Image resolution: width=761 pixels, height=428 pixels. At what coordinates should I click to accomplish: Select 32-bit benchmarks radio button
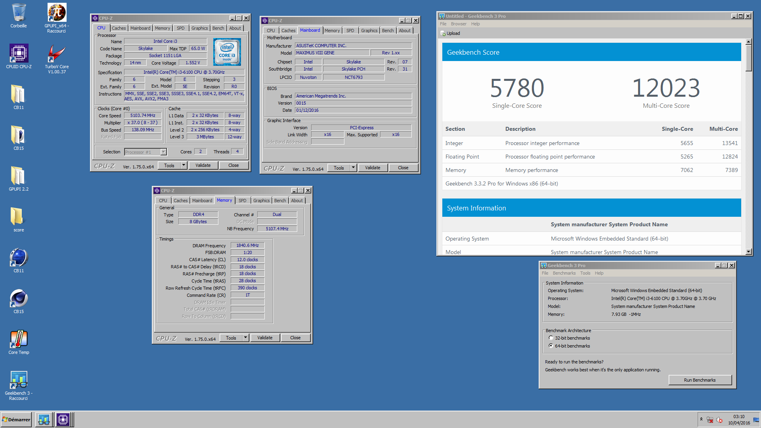[x=551, y=338]
